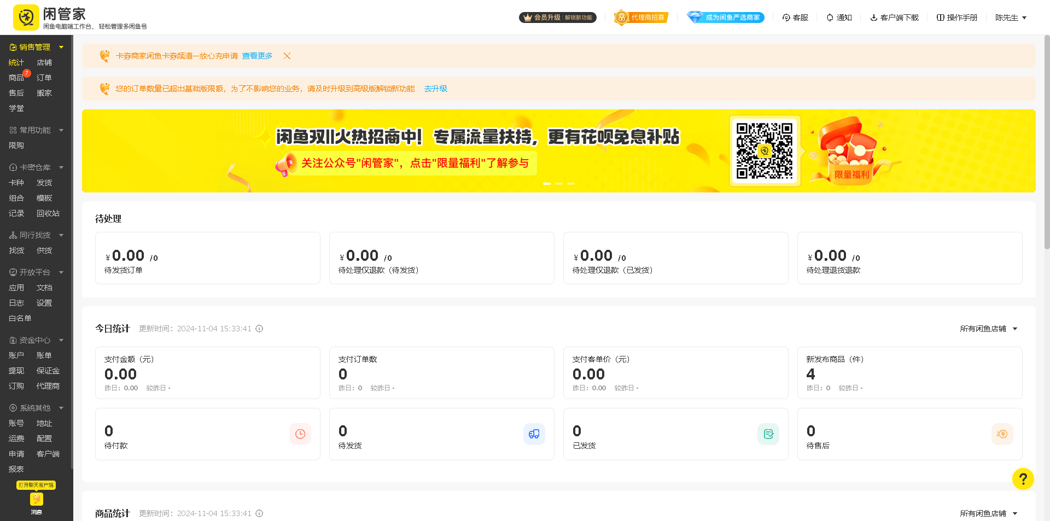This screenshot has width=1050, height=521.
Task: Open the 待发货订单 card
Action: click(x=208, y=258)
